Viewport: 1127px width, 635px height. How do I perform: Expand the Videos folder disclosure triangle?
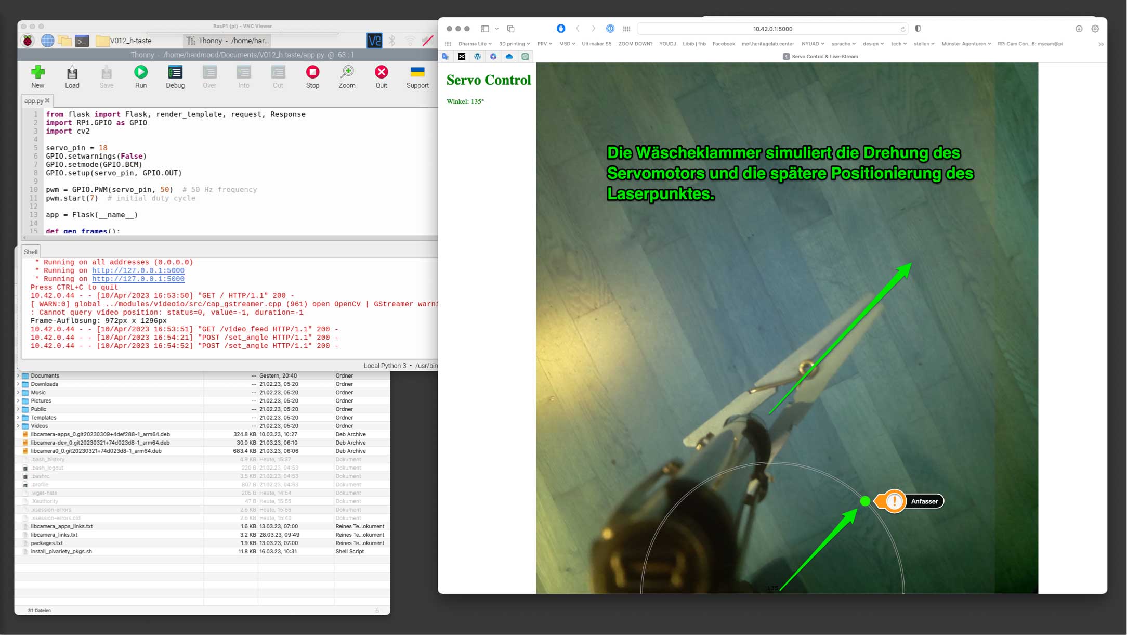(x=18, y=426)
